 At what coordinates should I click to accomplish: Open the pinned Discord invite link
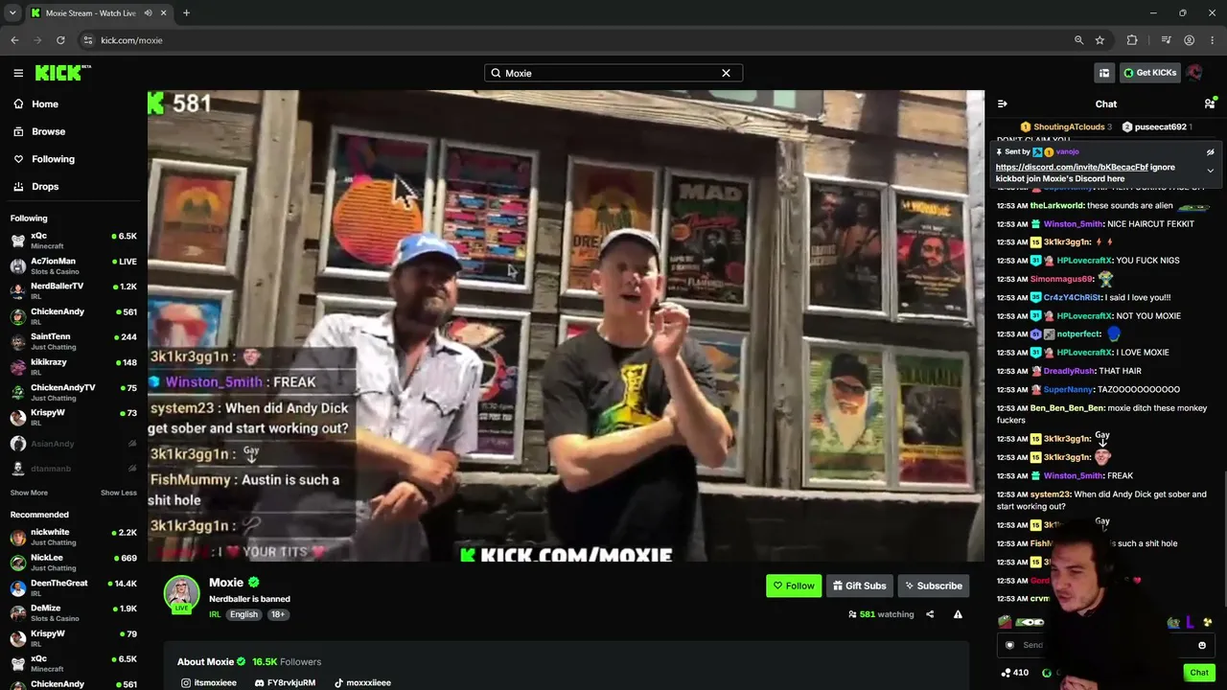tap(1071, 167)
